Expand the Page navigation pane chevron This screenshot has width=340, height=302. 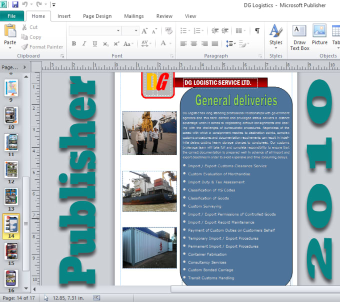click(x=24, y=67)
